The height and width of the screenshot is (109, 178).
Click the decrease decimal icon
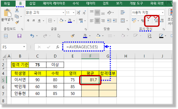(x=162, y=21)
